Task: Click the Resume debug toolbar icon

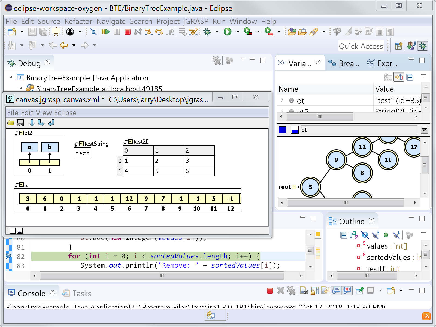Action: pos(106,32)
